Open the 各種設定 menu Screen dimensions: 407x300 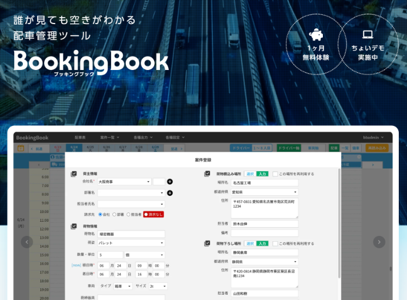(x=175, y=138)
